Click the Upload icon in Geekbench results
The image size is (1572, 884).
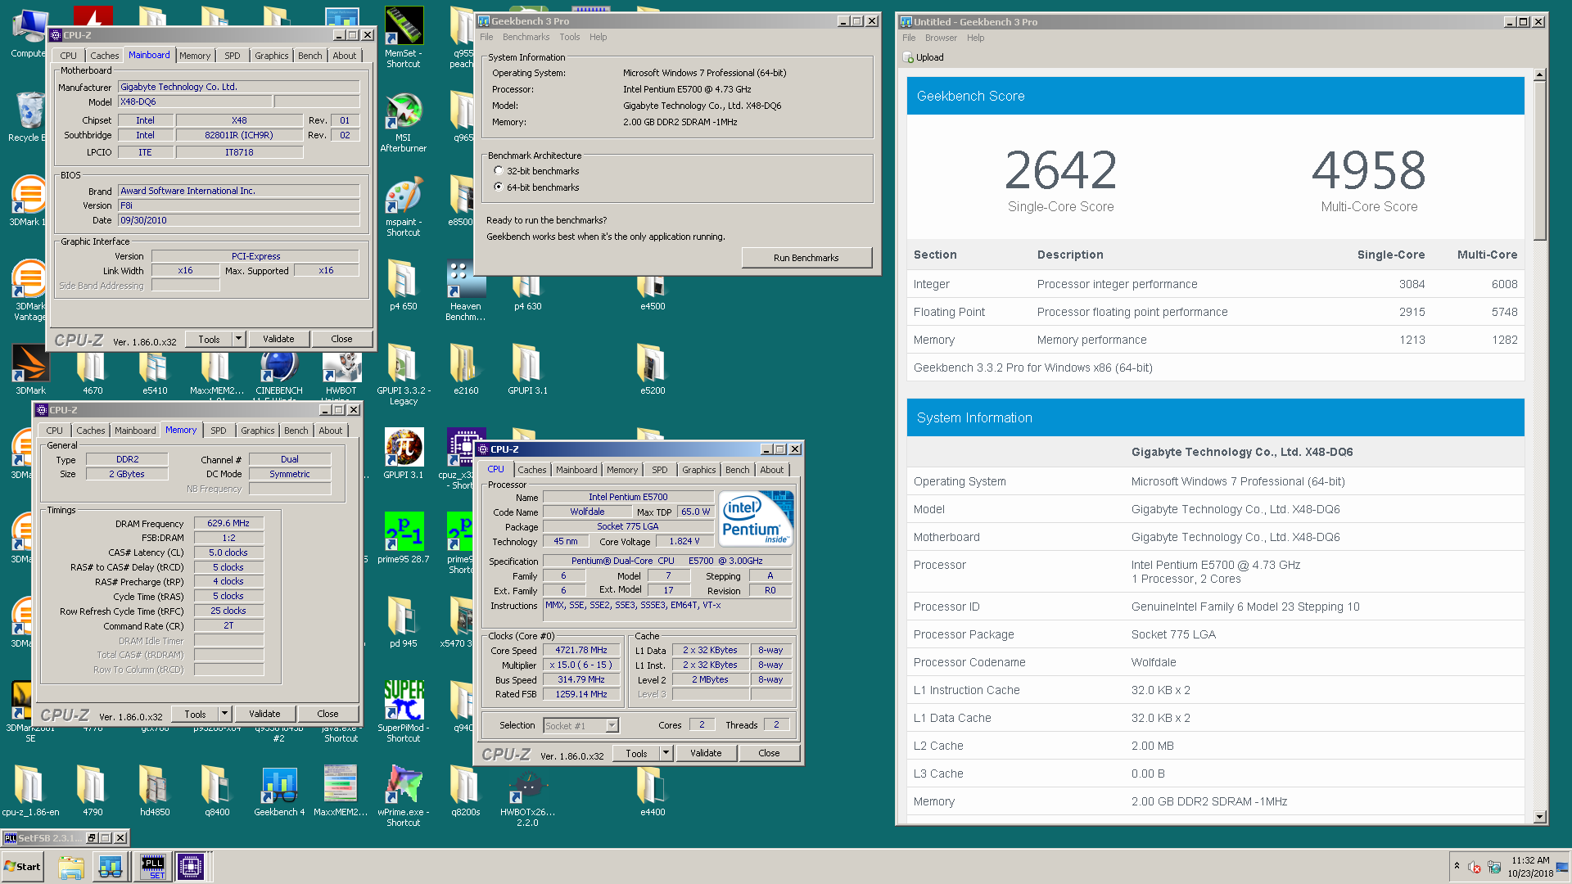click(x=908, y=57)
